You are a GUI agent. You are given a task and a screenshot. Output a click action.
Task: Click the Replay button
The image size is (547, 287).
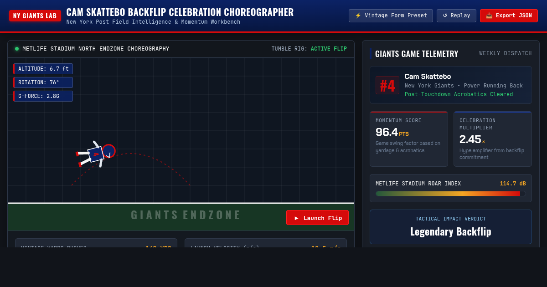tap(456, 15)
